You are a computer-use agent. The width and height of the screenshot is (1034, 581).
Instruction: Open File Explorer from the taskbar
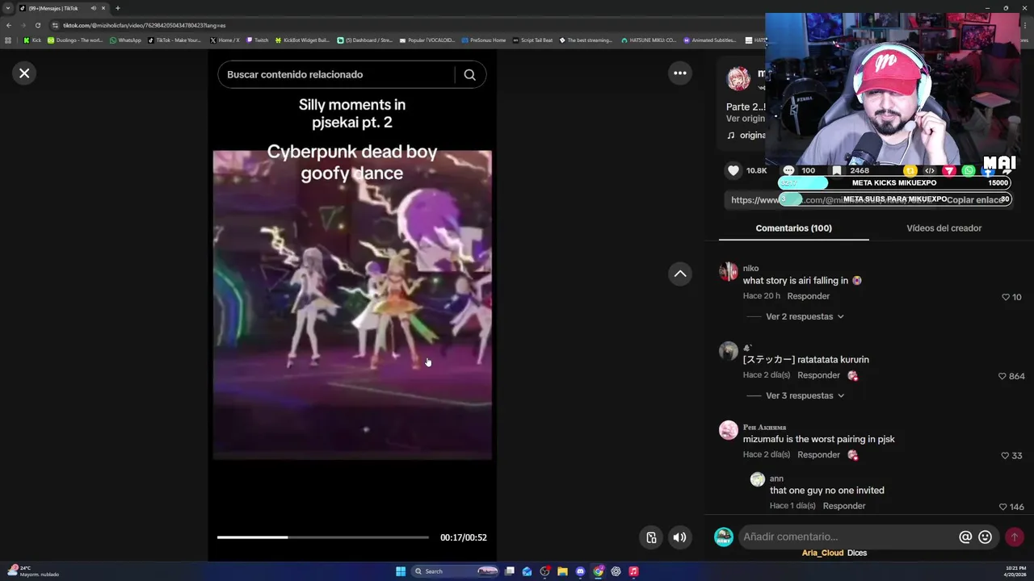pyautogui.click(x=562, y=571)
